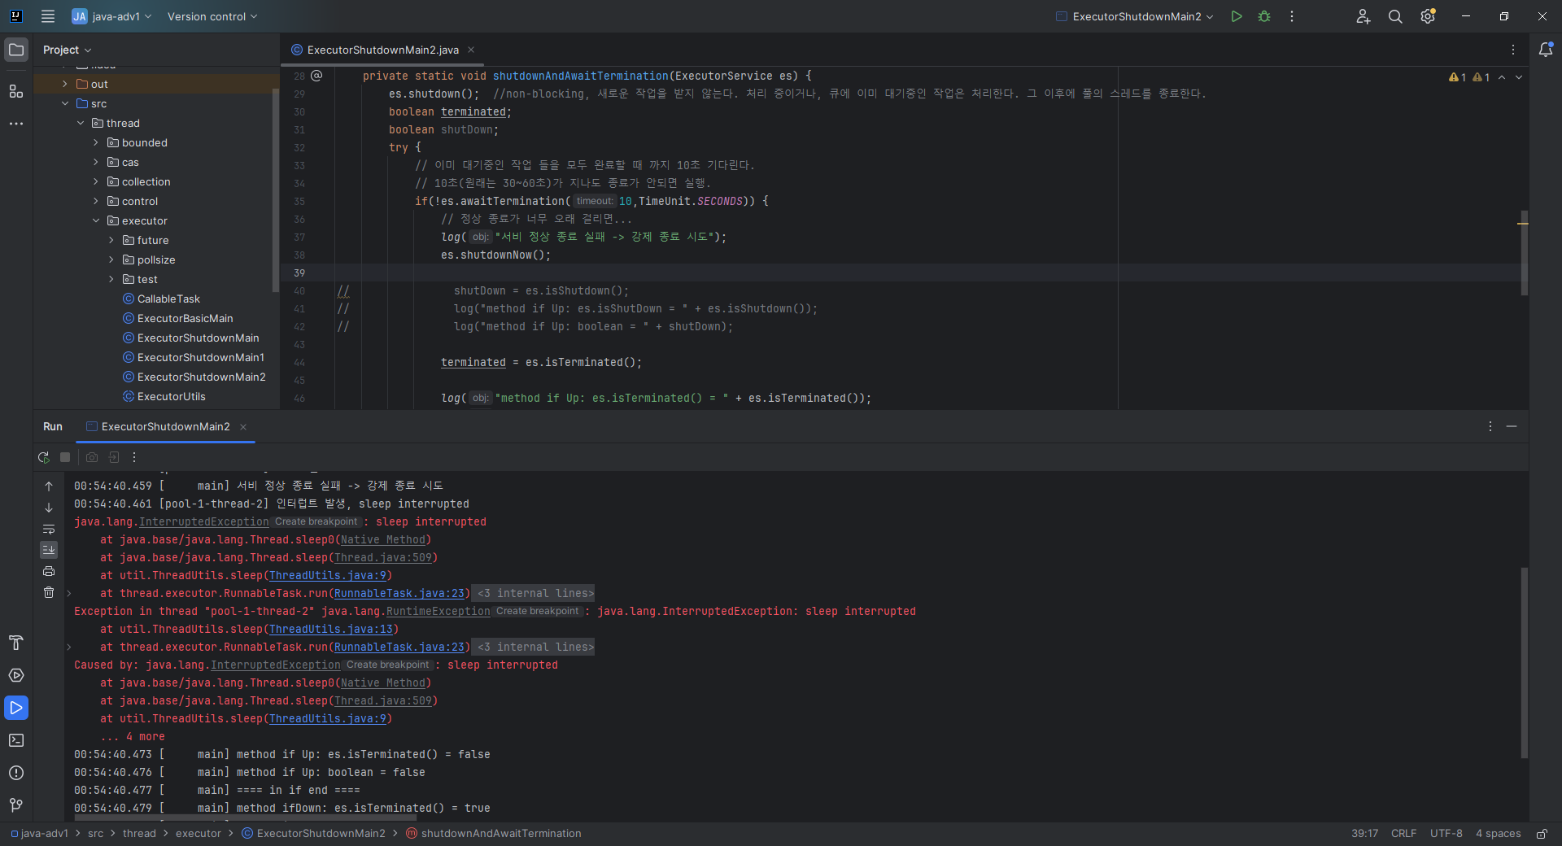Open Code With Me user icon
The width and height of the screenshot is (1562, 846).
pyautogui.click(x=1363, y=16)
